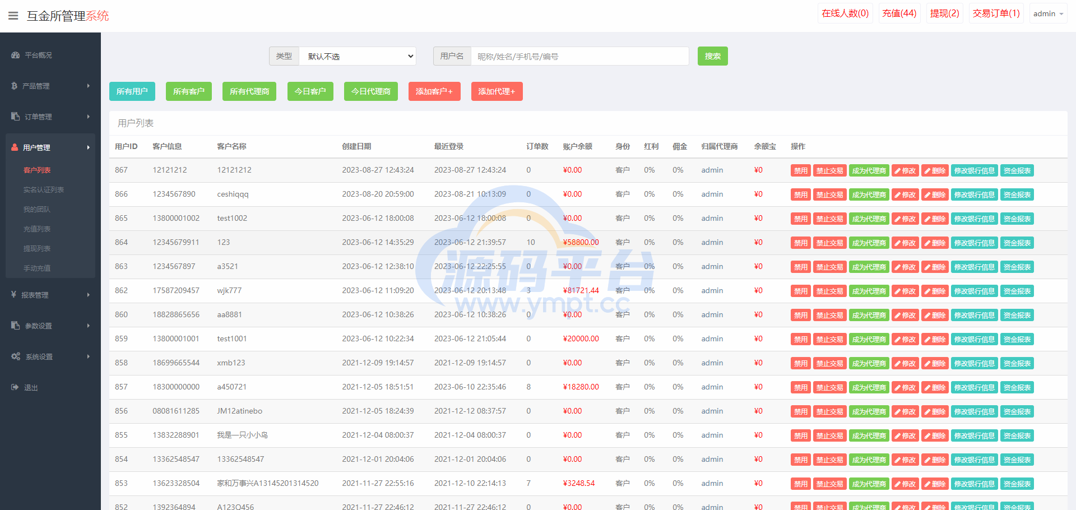Click the green 搜索 button
The image size is (1076, 510).
[x=713, y=56]
